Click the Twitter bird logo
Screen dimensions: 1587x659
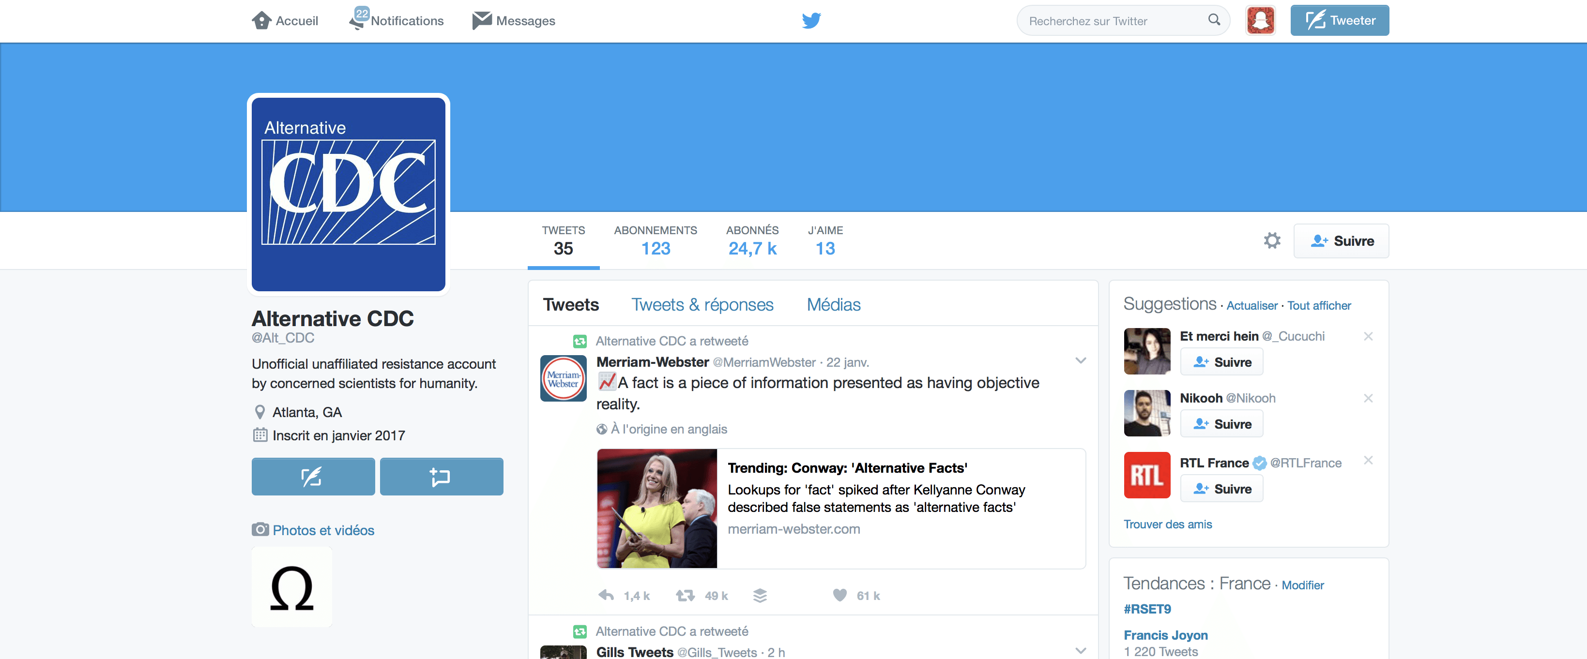[x=811, y=20]
